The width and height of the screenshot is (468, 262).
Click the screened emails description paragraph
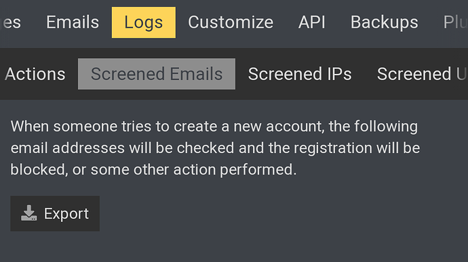tap(215, 148)
